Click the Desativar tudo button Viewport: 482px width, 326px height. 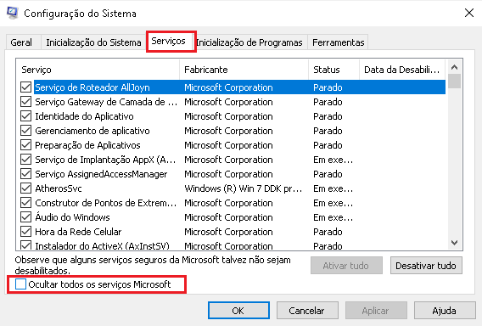pos(426,266)
